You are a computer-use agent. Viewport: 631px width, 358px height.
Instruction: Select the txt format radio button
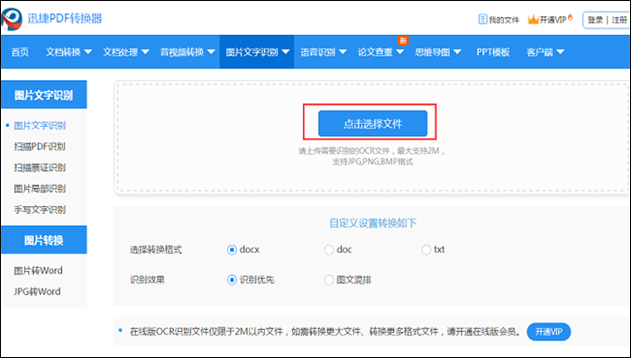(425, 250)
